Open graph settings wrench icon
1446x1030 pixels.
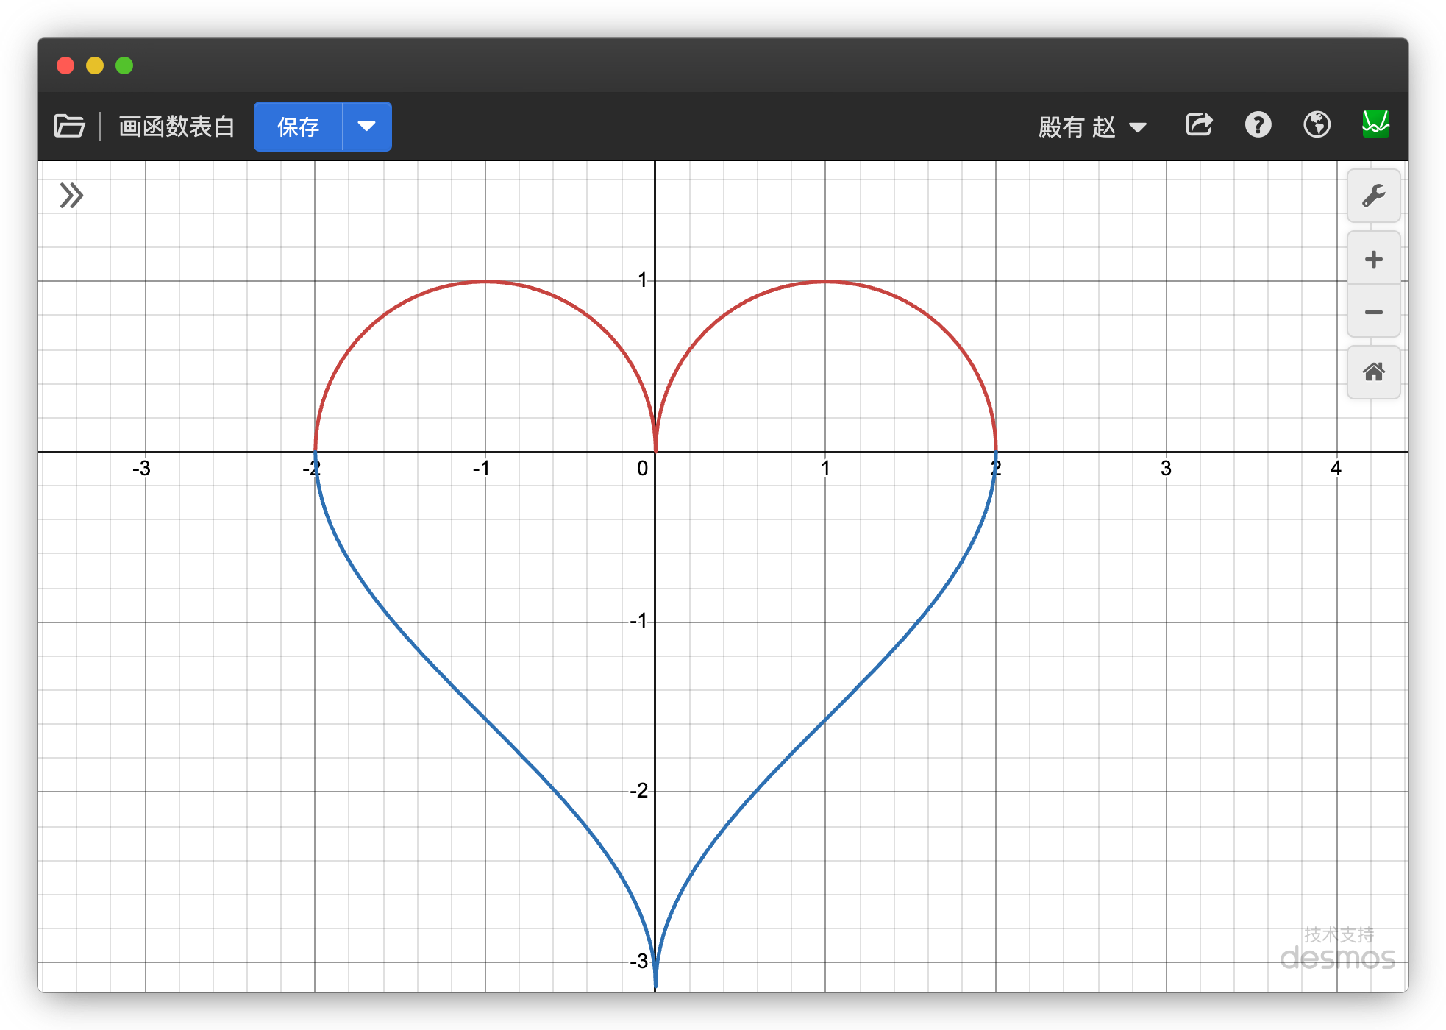pos(1373,196)
